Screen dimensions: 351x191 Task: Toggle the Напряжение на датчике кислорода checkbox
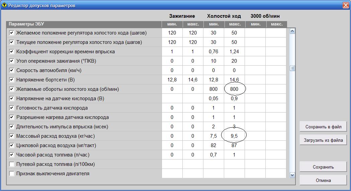point(12,99)
